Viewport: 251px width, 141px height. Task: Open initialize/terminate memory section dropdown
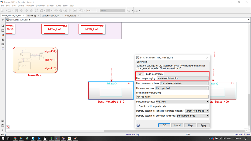(197, 111)
